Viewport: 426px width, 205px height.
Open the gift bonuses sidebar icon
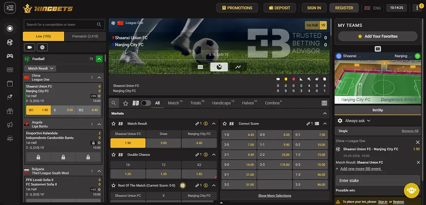pyautogui.click(x=10, y=111)
